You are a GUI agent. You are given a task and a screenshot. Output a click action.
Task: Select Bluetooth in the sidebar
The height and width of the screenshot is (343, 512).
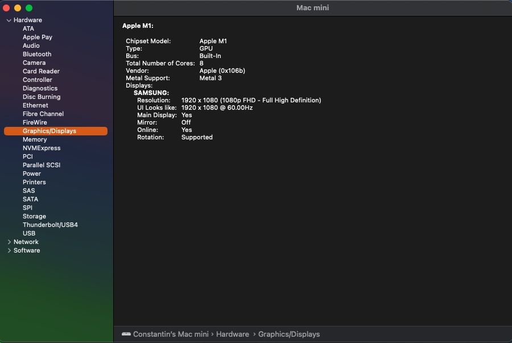(x=37, y=54)
